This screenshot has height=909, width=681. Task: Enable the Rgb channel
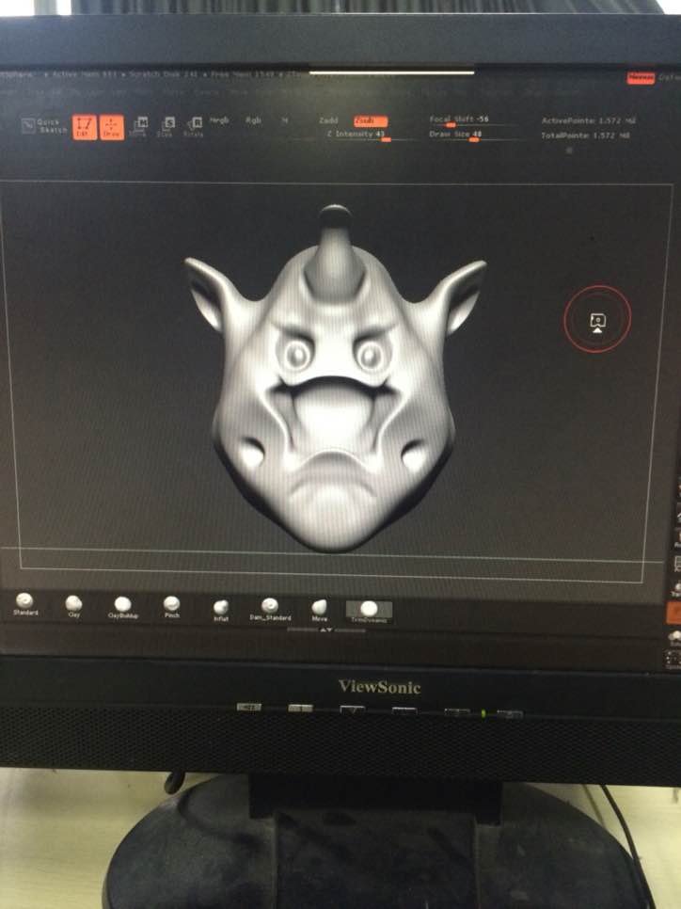point(253,120)
